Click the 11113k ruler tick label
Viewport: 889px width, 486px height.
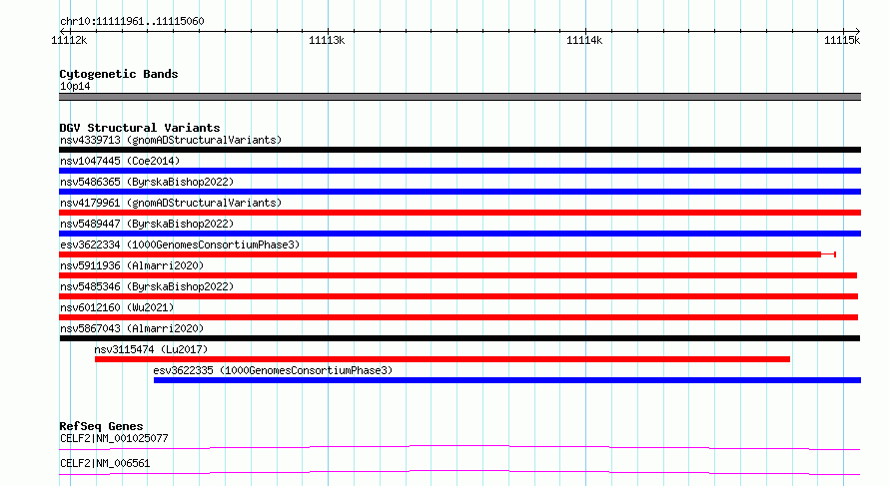pos(327,40)
